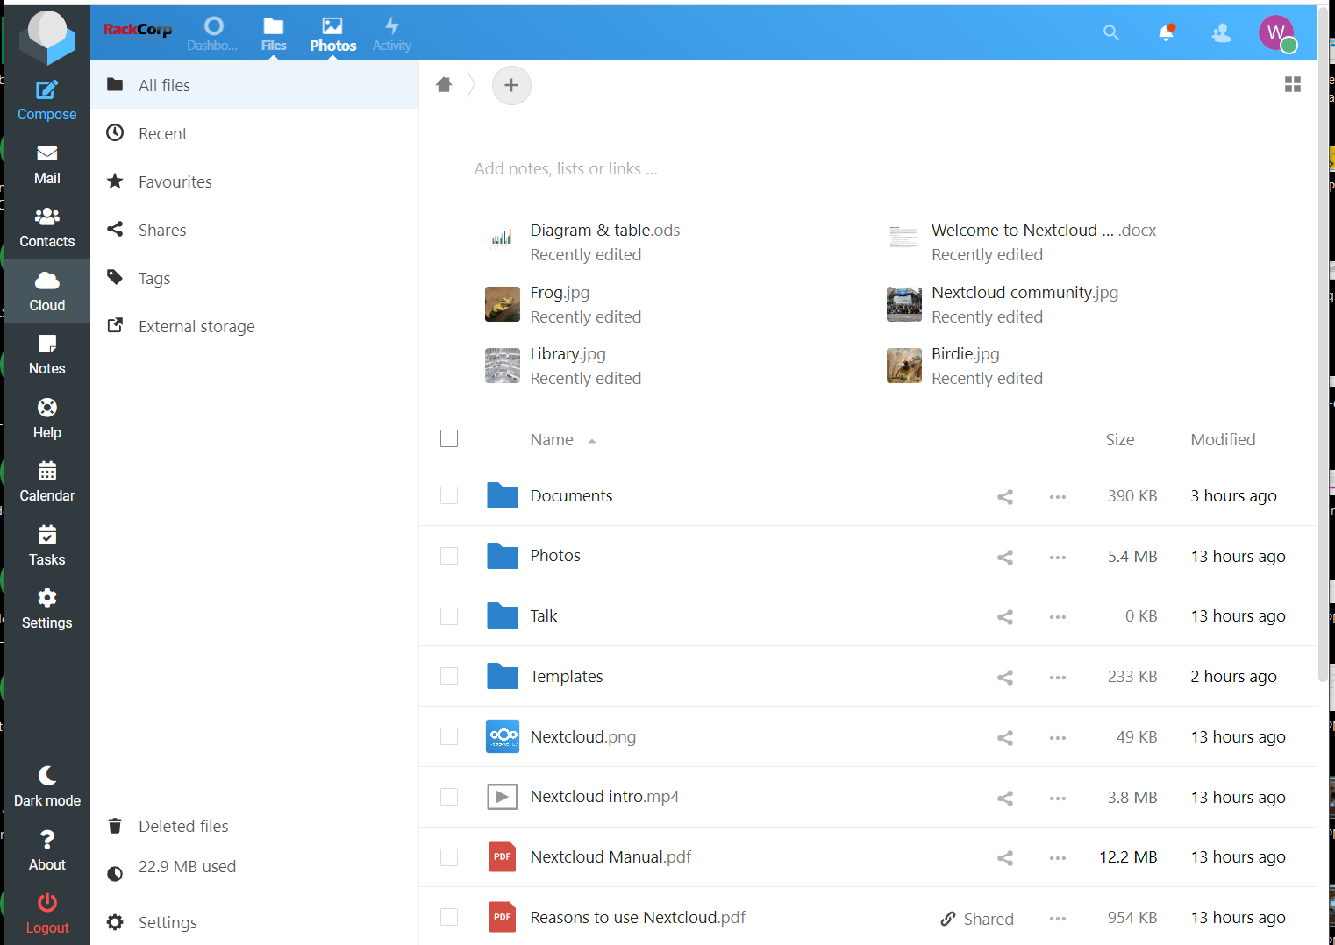Open Help from the dark sidebar
The width and height of the screenshot is (1335, 945).
(47, 419)
